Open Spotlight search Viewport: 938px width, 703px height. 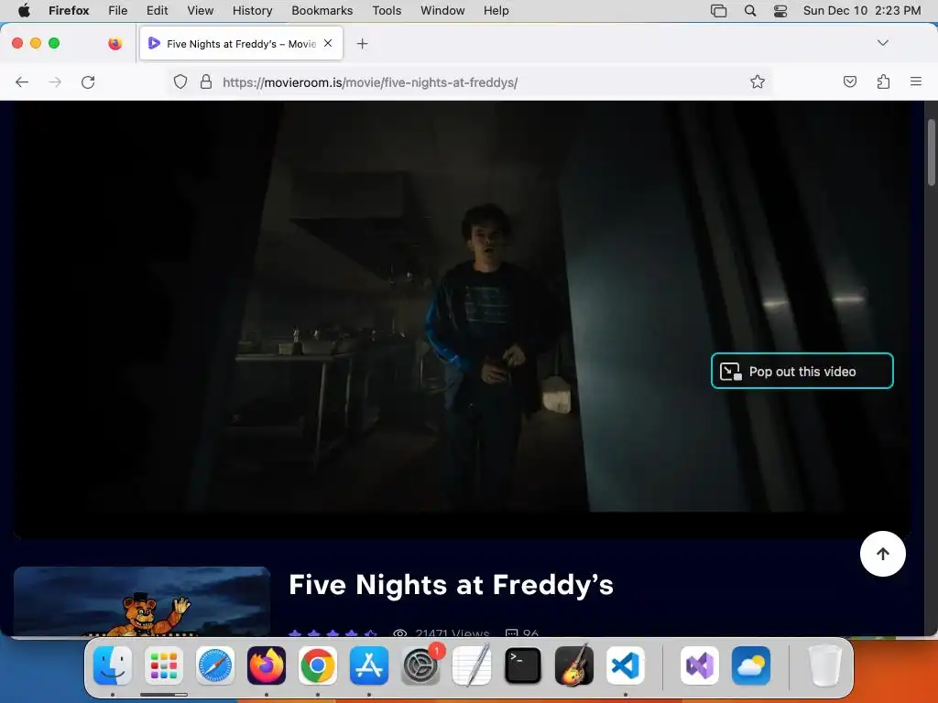(x=749, y=10)
